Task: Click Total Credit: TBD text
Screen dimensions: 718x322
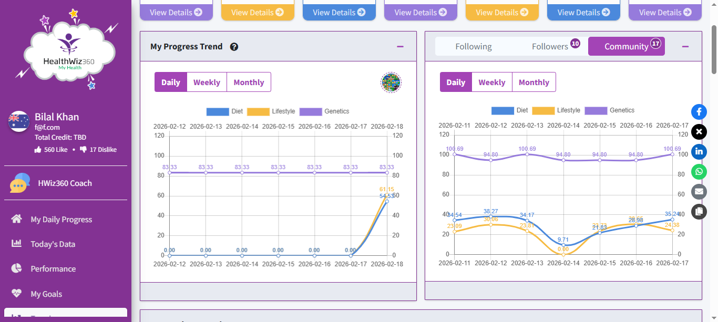Action: [60, 138]
